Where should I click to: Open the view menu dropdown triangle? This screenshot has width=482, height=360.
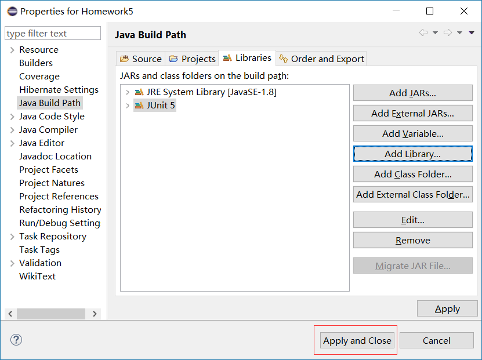pos(472,33)
